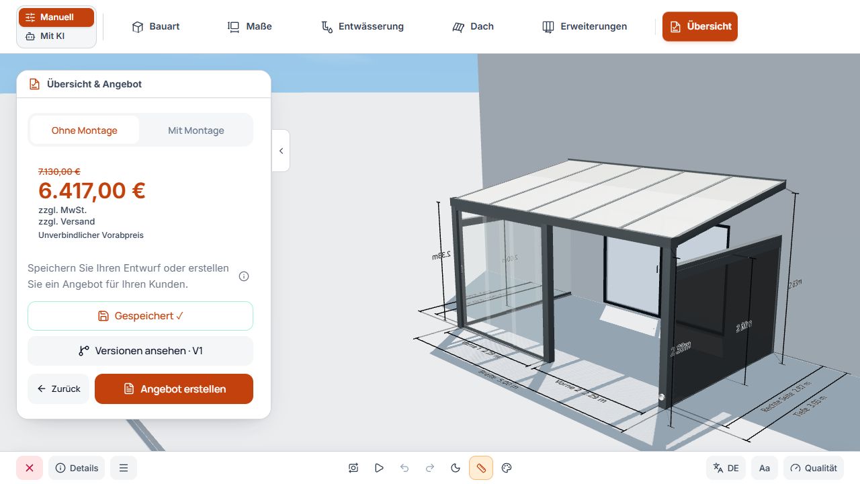The height and width of the screenshot is (484, 860).
Task: Select the Ohne Montage price option
Action: pos(85,130)
